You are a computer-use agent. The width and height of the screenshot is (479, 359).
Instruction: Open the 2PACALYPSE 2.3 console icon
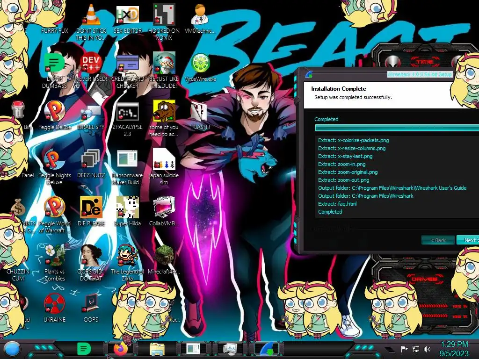pyautogui.click(x=127, y=111)
